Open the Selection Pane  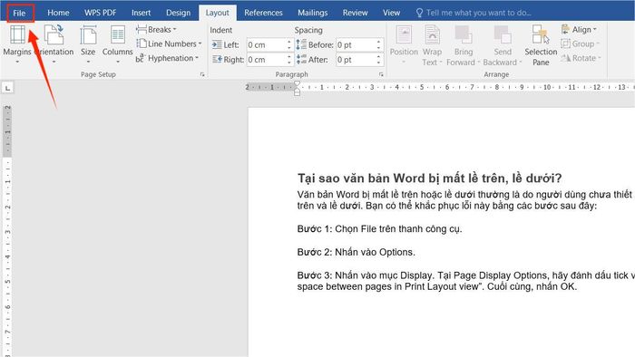pos(541,45)
